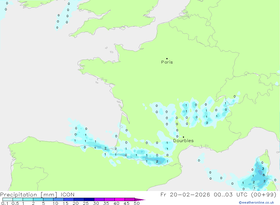
Task: Pick the 0.1–0.5 mm legend color swatch
Action: (8, 199)
